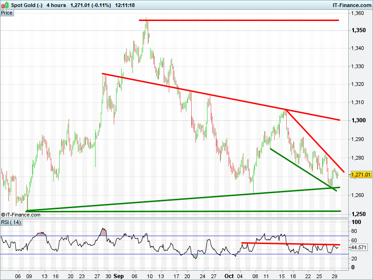Click the 44.571 RSI value tag
Viewport: 373px width, 280px height.
[359, 248]
